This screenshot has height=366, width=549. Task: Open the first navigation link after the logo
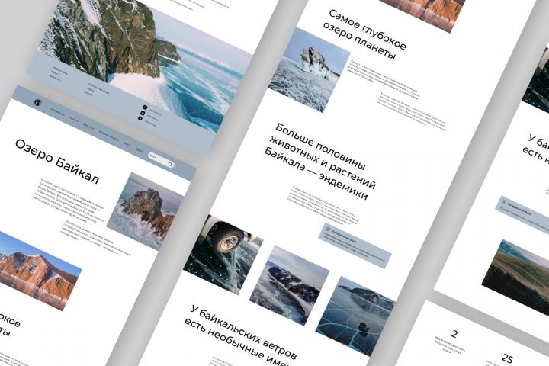tap(57, 112)
